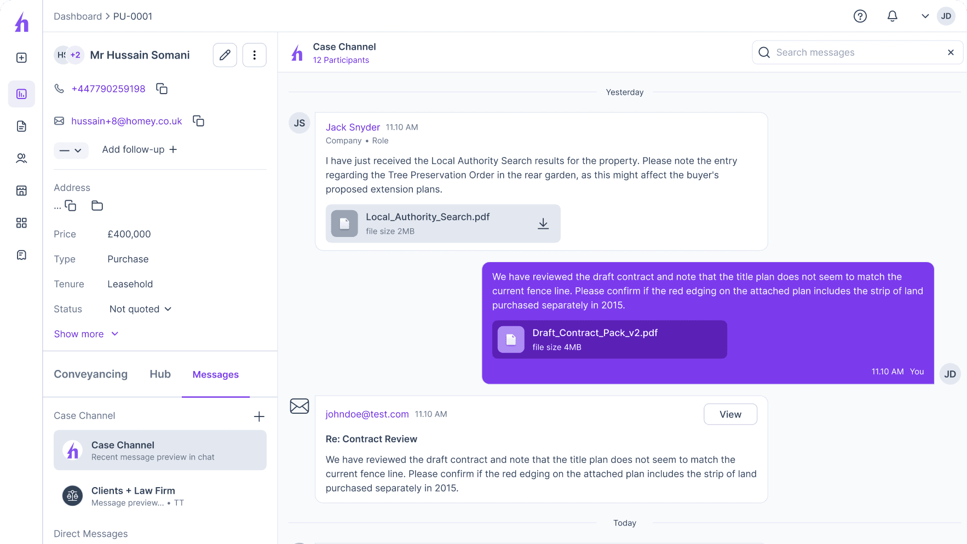Download Local_Authority_Search.pdf
This screenshot has width=967, height=544.
click(543, 224)
